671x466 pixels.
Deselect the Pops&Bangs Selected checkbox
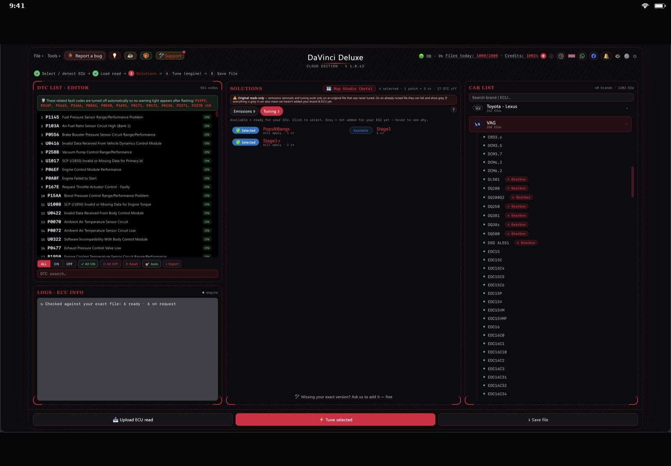tap(245, 130)
